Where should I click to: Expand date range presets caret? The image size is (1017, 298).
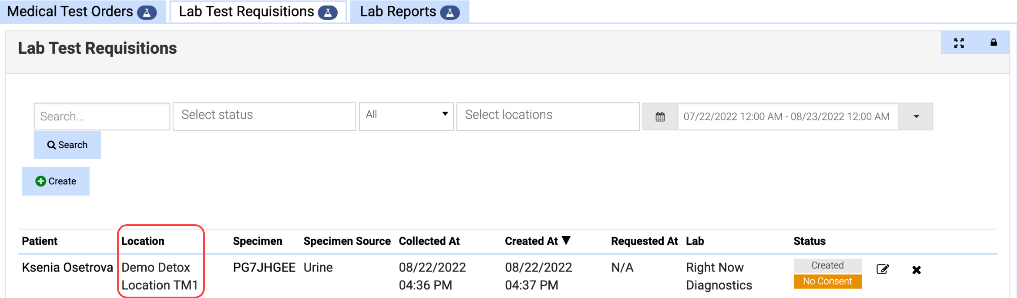(x=916, y=117)
